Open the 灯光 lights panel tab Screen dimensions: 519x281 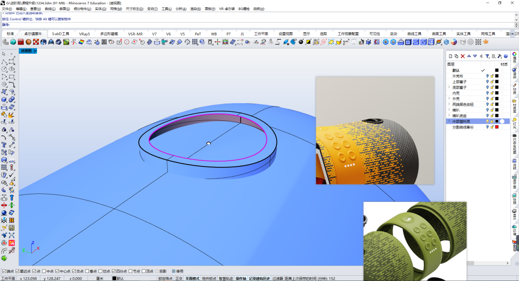point(515,123)
